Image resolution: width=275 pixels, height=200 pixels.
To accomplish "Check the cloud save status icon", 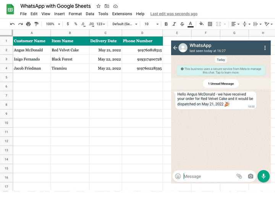I will [115, 7].
